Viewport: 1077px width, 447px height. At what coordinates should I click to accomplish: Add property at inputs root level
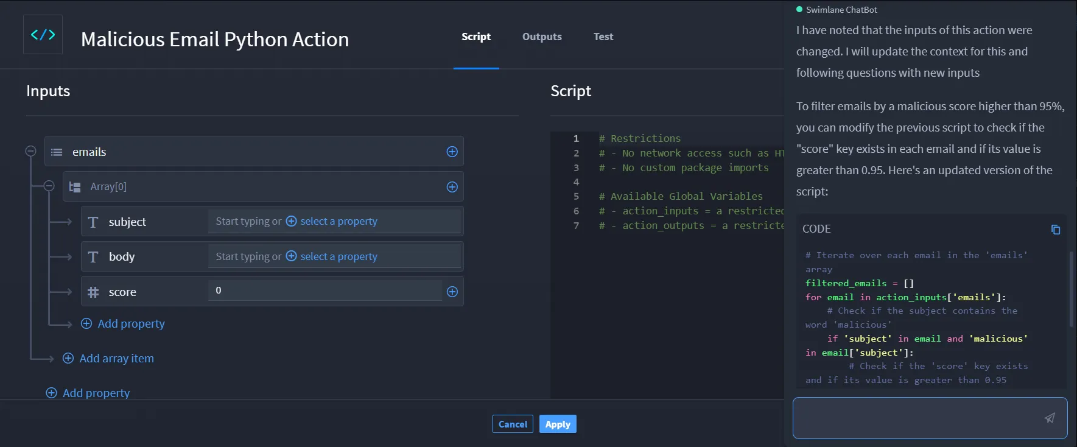88,393
